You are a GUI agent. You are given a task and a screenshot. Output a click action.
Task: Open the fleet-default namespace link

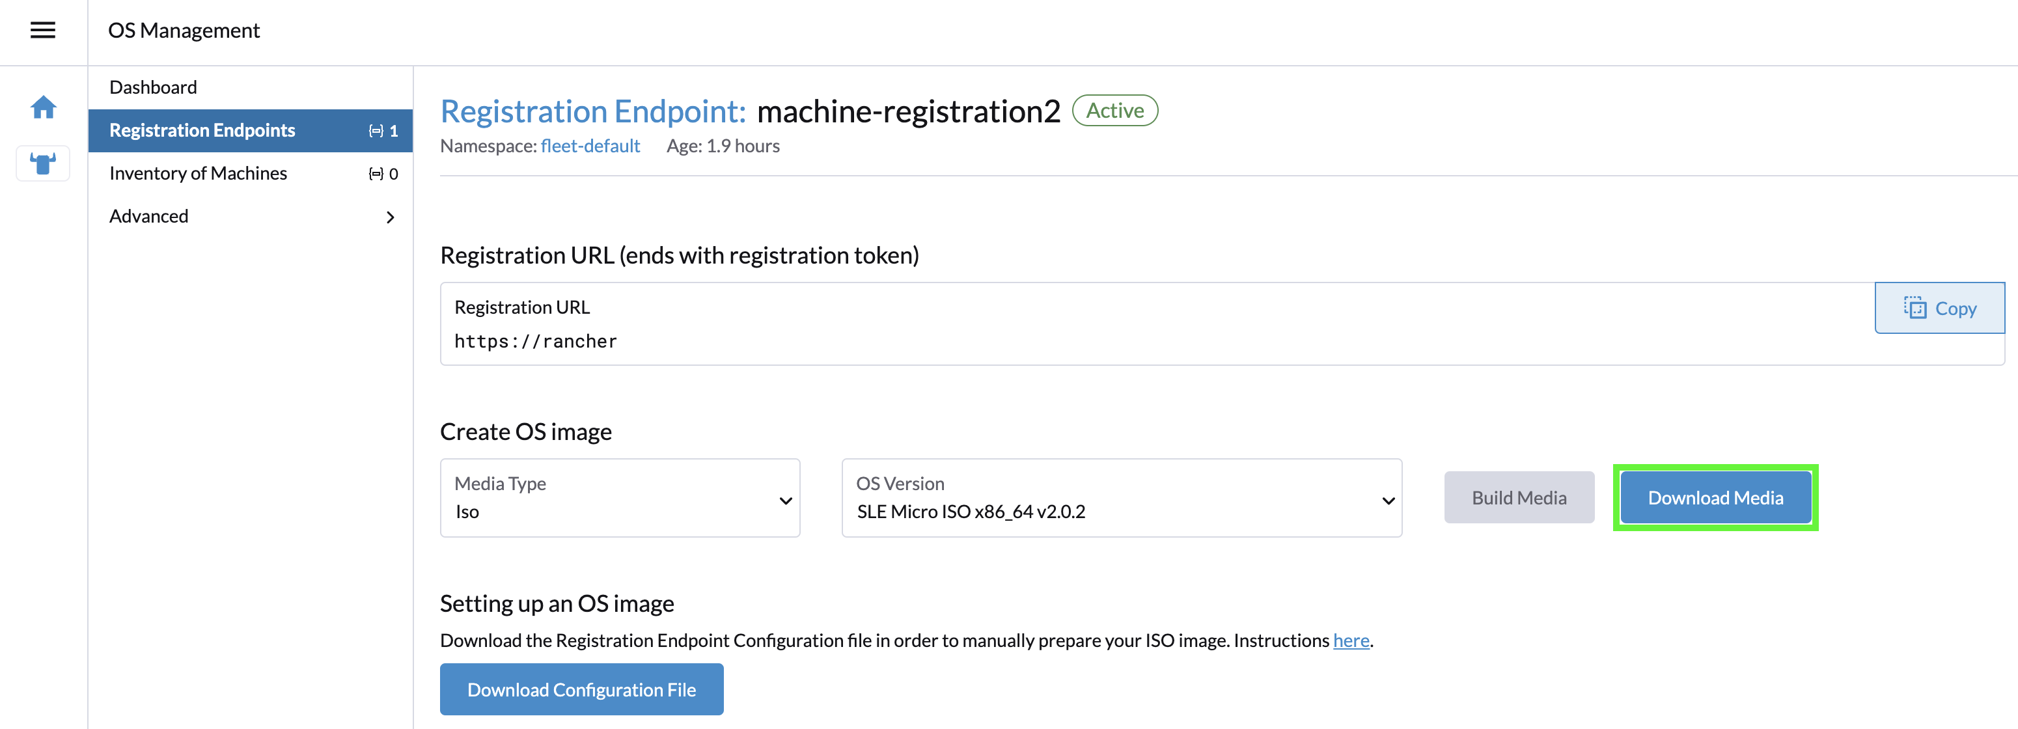point(590,146)
